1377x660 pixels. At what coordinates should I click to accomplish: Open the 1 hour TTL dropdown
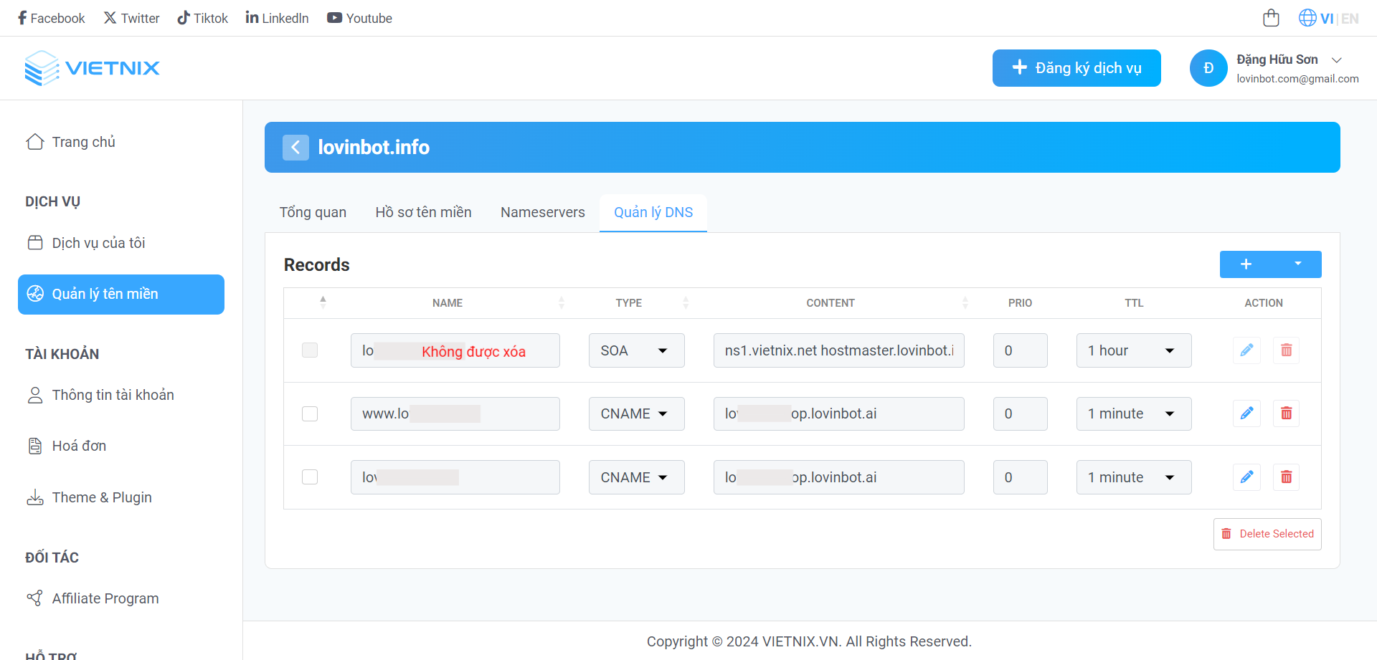pos(1133,350)
